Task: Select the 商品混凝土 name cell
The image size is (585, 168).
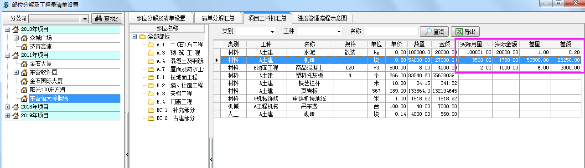Action: coord(309,68)
